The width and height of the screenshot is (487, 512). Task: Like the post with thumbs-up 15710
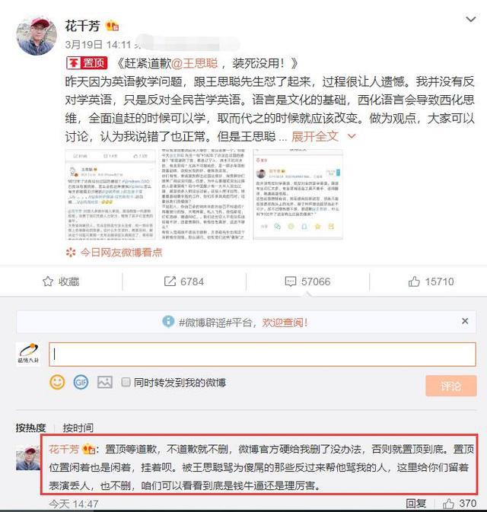(x=414, y=281)
